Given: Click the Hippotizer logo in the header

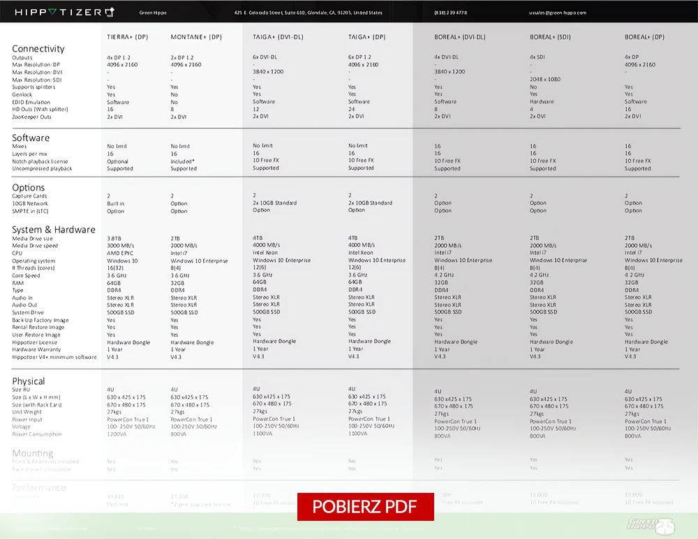Looking at the screenshot, I should click(65, 12).
